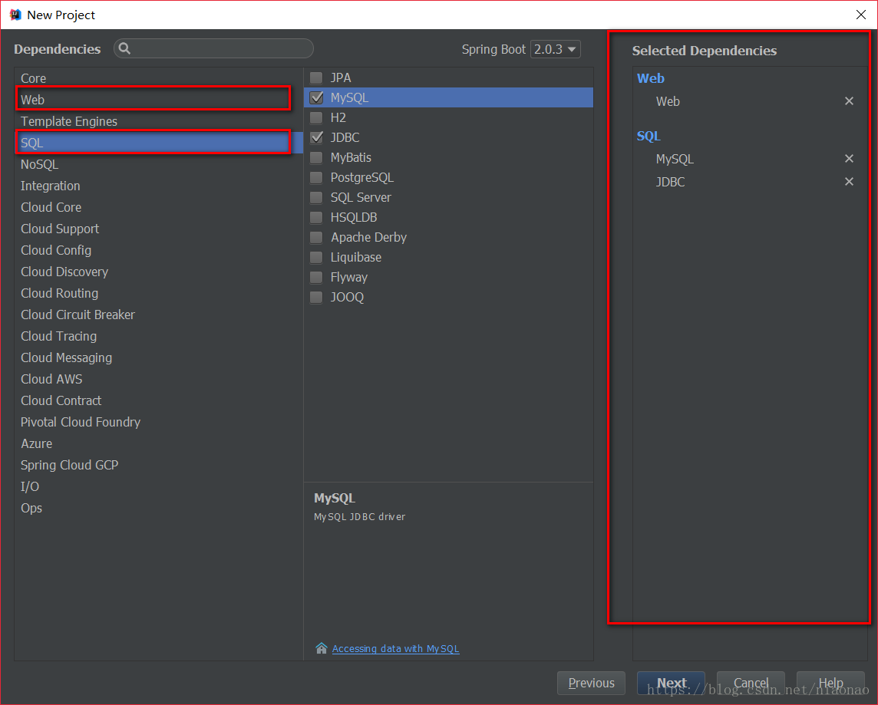Select the Template Engines category
878x705 pixels.
(x=158, y=121)
